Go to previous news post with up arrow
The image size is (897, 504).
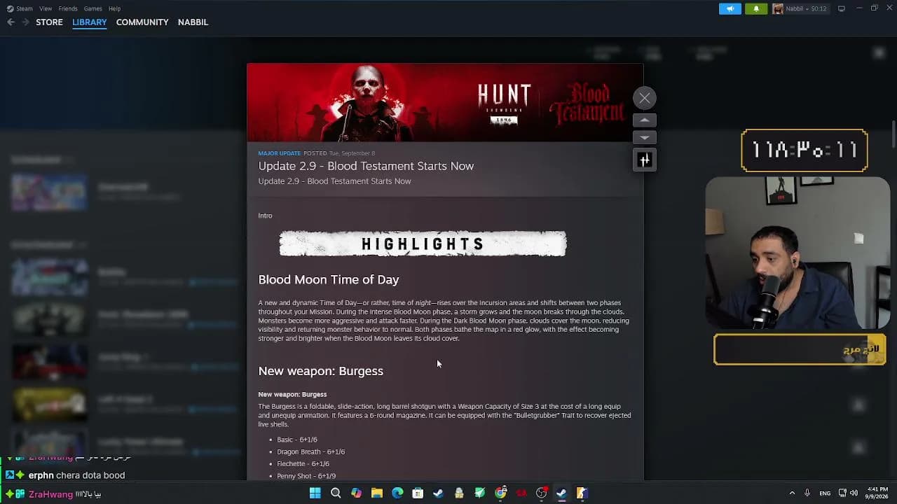[x=645, y=120]
